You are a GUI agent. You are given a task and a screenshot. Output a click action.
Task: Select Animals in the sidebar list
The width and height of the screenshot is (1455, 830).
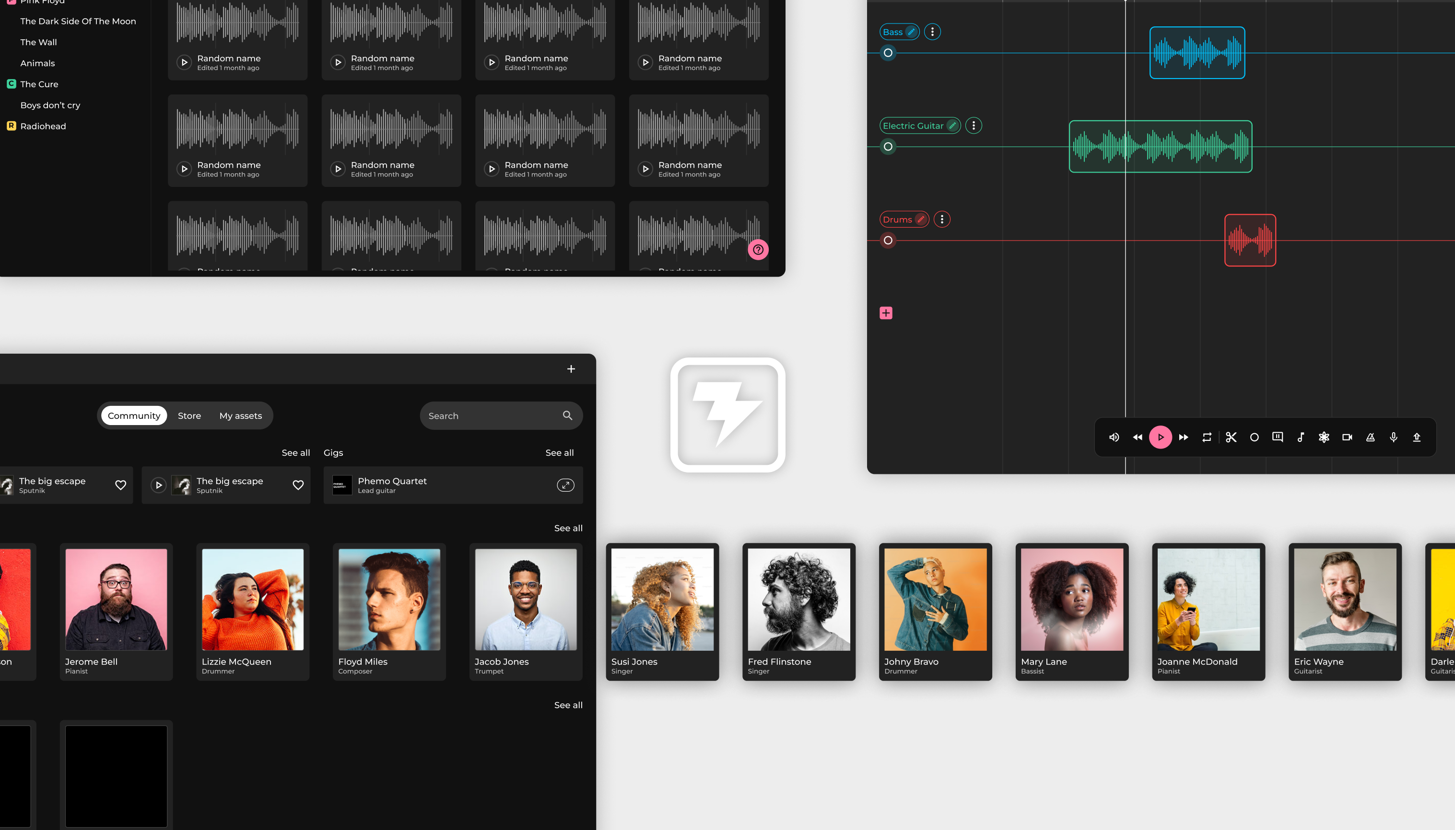pyautogui.click(x=37, y=63)
